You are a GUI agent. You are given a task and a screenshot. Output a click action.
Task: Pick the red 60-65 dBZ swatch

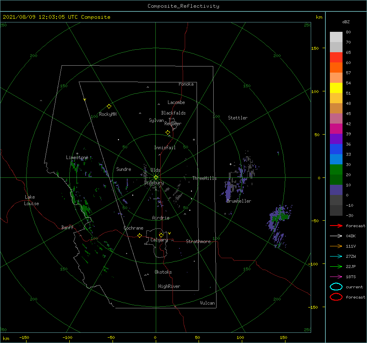[336, 58]
